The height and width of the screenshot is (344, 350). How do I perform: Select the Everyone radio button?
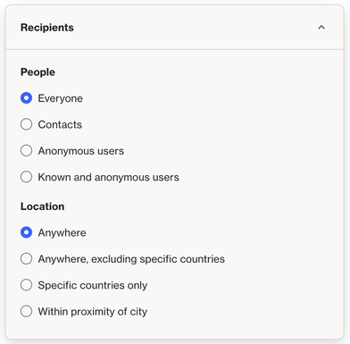[26, 98]
